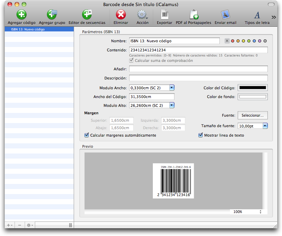This screenshot has width=282, height=236.
Task: Click the Agregar grupo toolbar icon
Action: 52,15
